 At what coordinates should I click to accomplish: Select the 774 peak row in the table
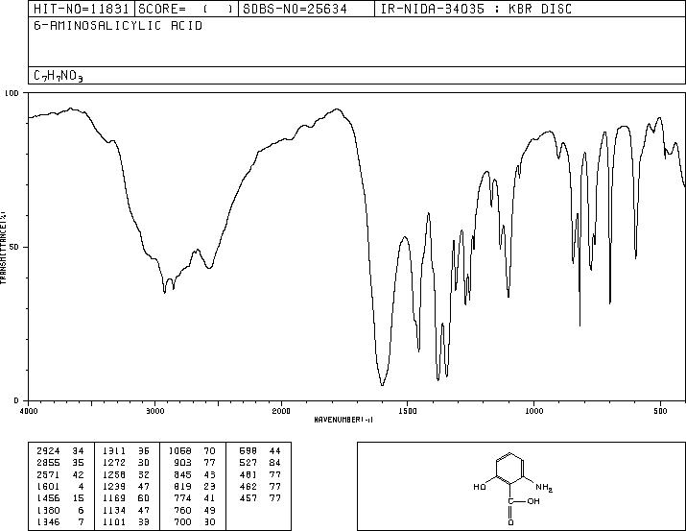[x=195, y=498]
